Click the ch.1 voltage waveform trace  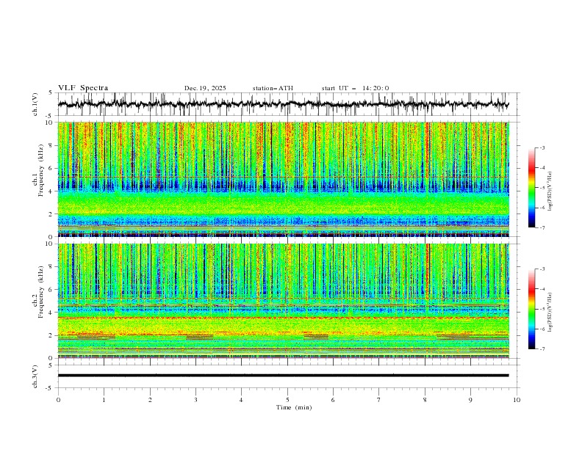tap(284, 104)
